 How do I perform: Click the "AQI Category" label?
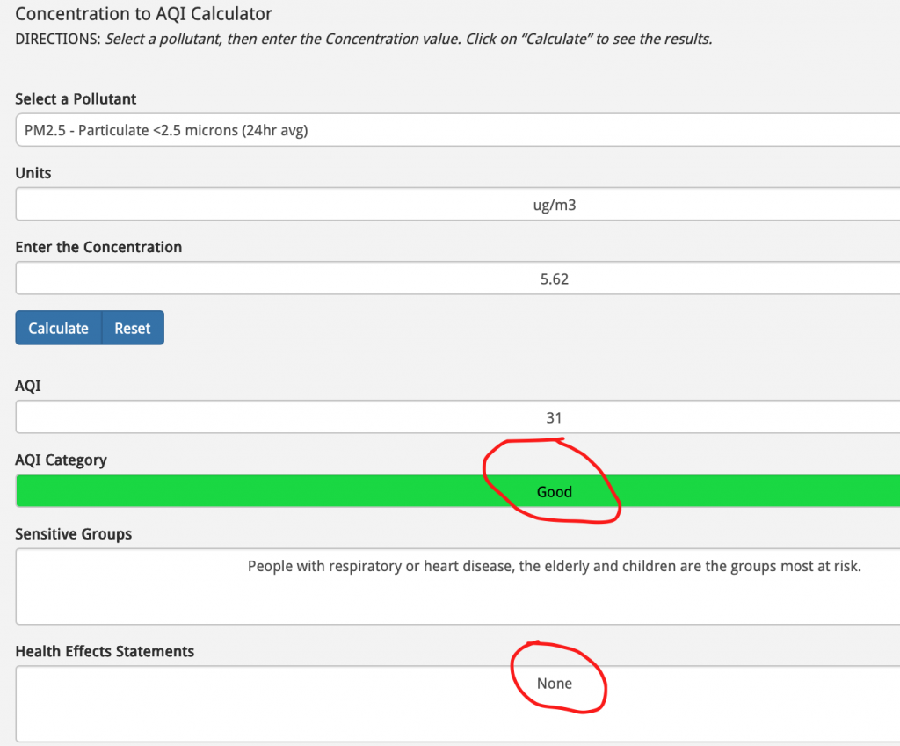coord(62,460)
